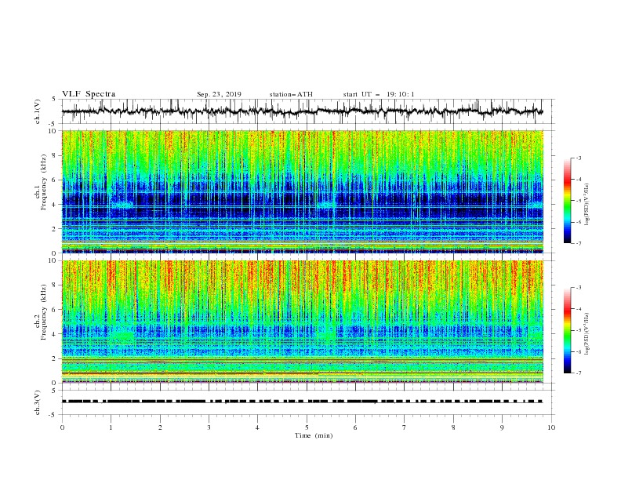Click the "-3" tick on ch.1 colorbar

pos(578,158)
